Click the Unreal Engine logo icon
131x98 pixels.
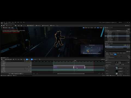[2, 23]
